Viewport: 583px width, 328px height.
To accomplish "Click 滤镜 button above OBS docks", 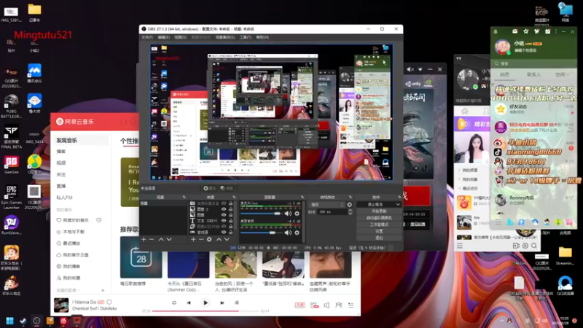I will pos(227,189).
